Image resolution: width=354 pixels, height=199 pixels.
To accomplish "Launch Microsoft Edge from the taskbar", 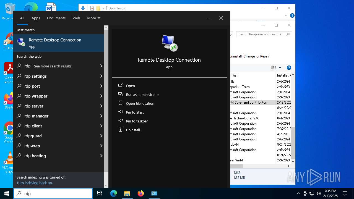I will [x=114, y=193].
